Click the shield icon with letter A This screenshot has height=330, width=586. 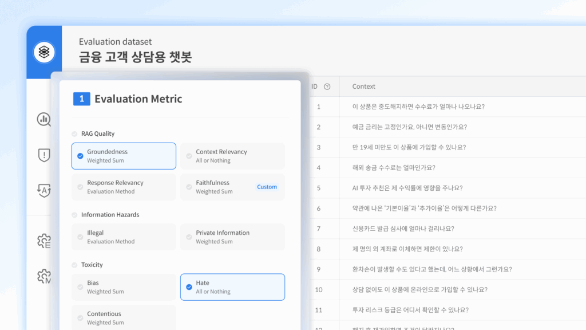(x=43, y=190)
